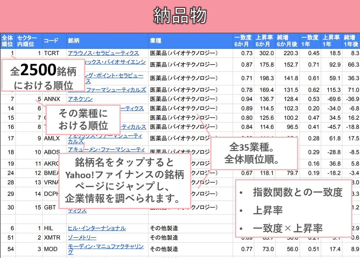The width and height of the screenshot is (360, 258).
Task: Select the 302.0 value in TCRT row
Action: tap(264, 53)
